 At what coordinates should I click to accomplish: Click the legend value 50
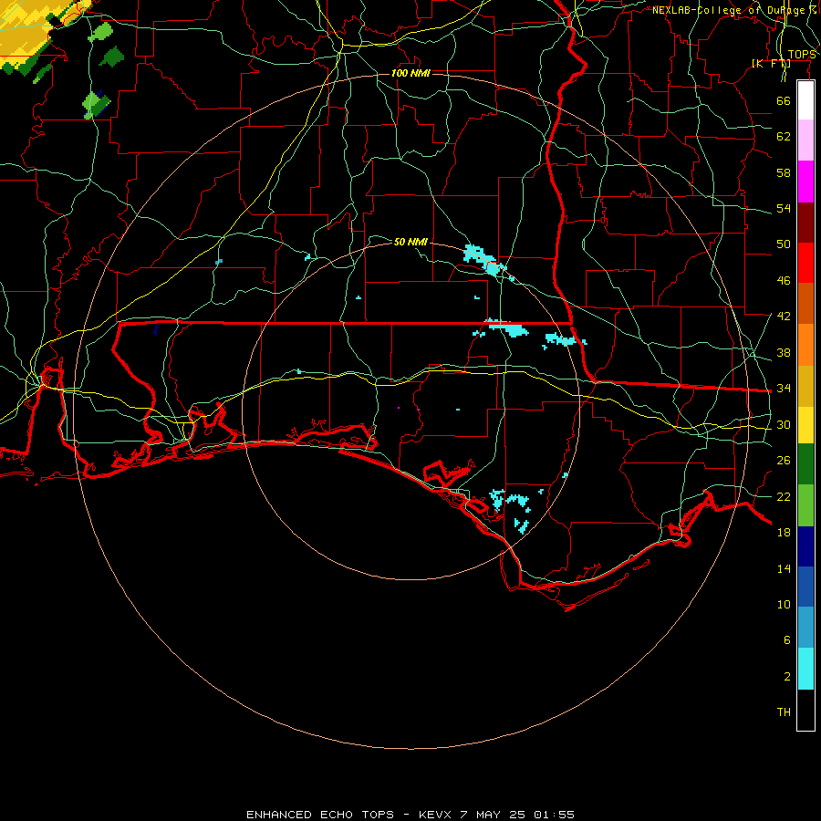(x=784, y=244)
